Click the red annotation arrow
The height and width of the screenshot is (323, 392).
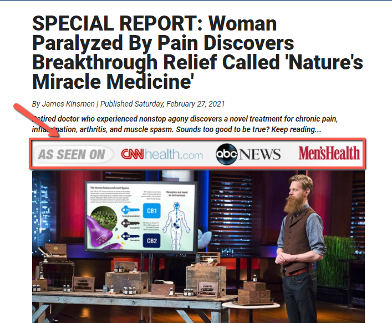pyautogui.click(x=36, y=120)
